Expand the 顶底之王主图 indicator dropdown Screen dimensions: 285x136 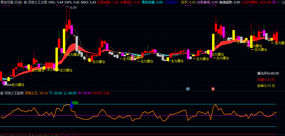[25, 2]
